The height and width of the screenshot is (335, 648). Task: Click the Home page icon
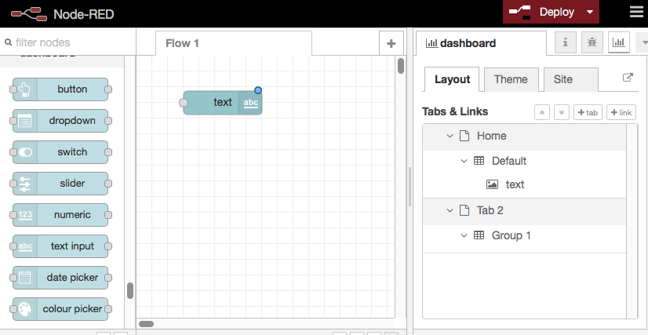[464, 136]
